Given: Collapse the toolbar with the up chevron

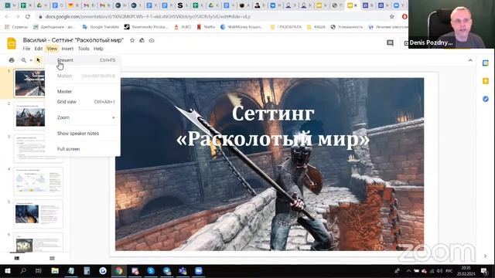Looking at the screenshot, I should pos(470,60).
